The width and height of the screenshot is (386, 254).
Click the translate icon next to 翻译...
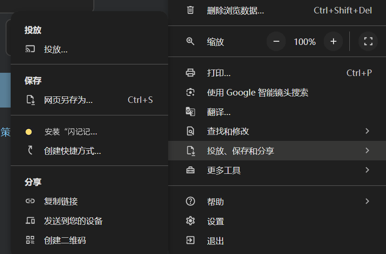point(190,112)
